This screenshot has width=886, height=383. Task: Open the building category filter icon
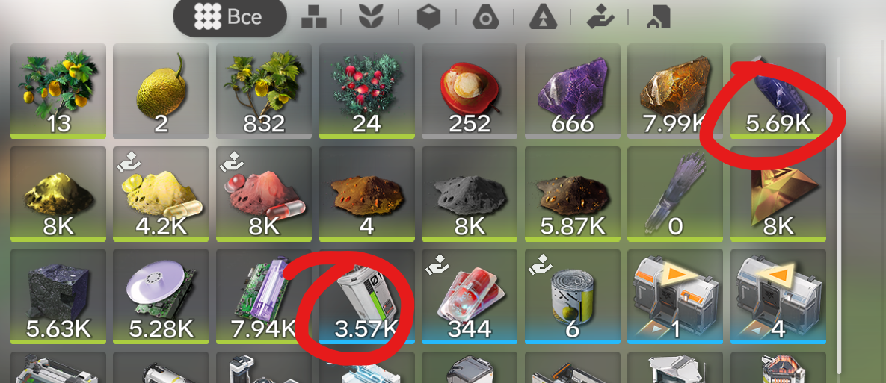[658, 17]
